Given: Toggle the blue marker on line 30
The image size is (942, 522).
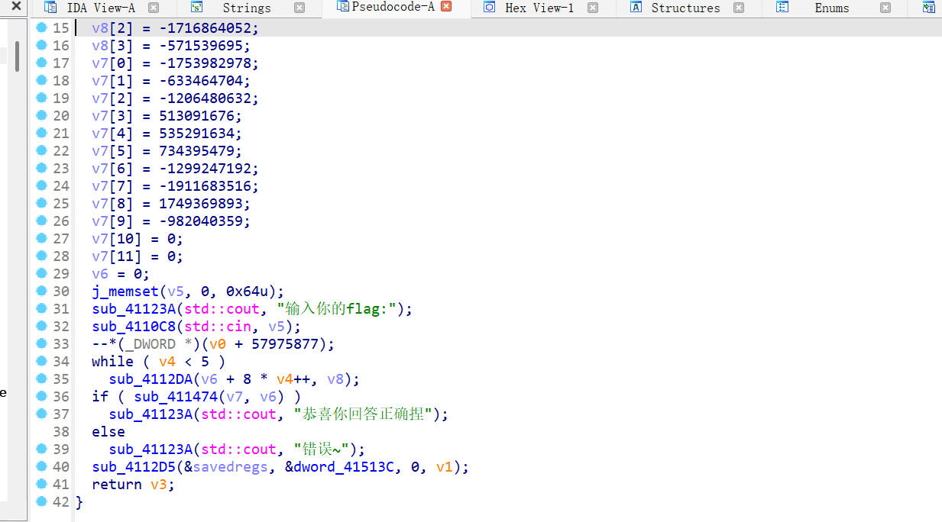Looking at the screenshot, I should (41, 291).
